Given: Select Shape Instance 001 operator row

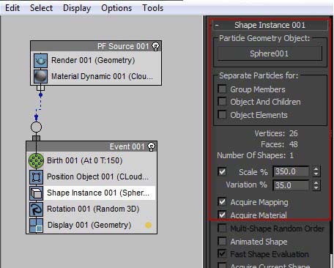Looking at the screenshot, I should [x=92, y=193].
